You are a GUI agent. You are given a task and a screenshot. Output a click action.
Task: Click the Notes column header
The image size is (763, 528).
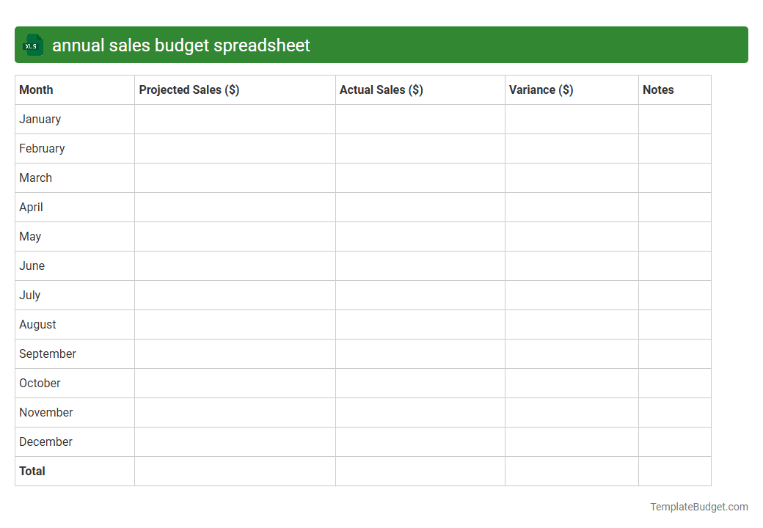[657, 89]
